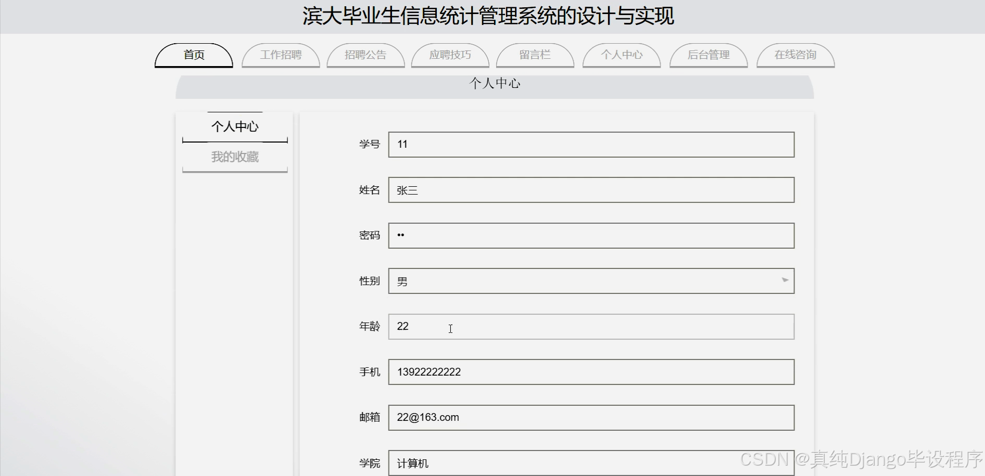Open the 工作招聘 tab

coord(281,56)
